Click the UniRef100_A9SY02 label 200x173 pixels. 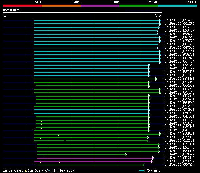[179, 106]
